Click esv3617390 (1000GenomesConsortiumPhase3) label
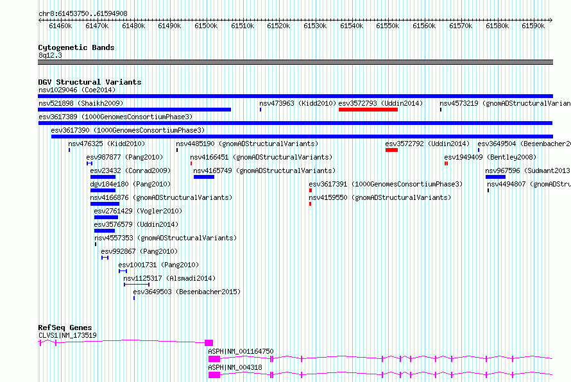The width and height of the screenshot is (571, 382). point(128,130)
